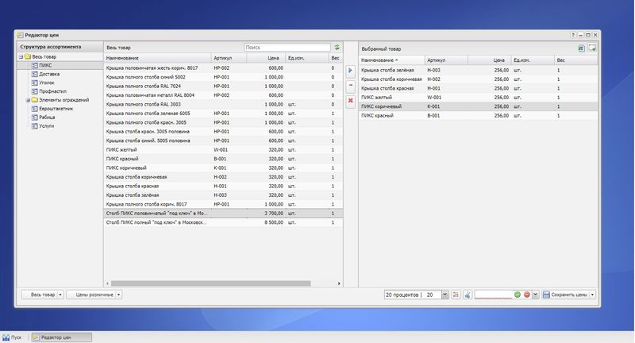Open Цены розничные dropdown arrow
Image resolution: width=635 pixels, height=343 pixels.
(x=118, y=295)
